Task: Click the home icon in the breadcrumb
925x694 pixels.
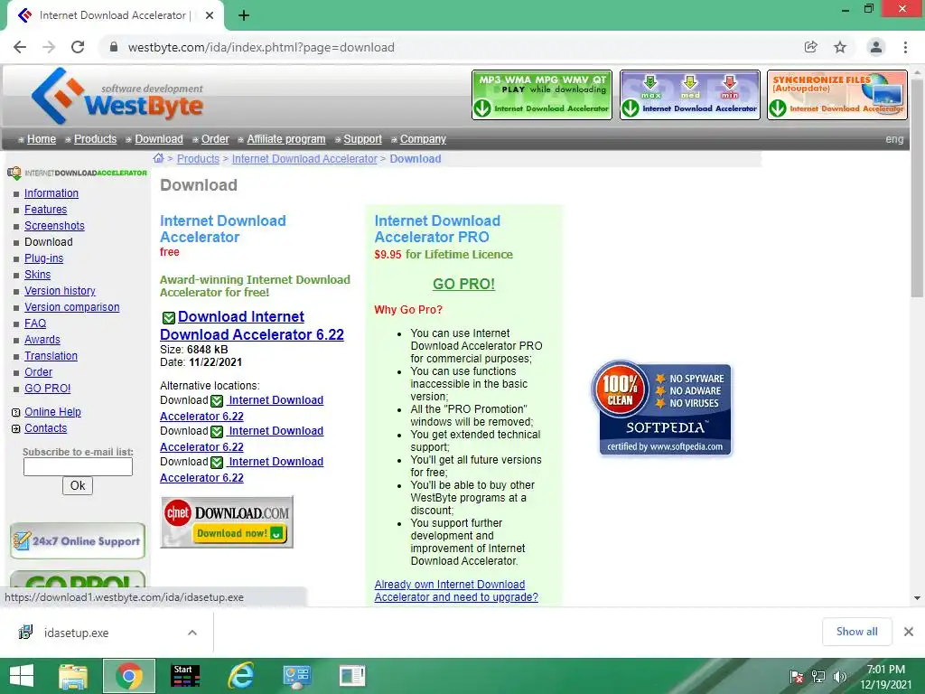Action: pos(158,158)
